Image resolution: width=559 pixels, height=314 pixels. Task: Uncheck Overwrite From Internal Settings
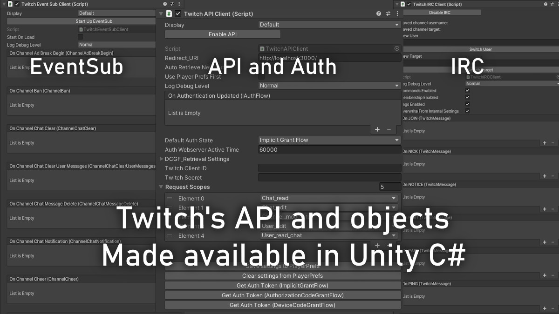point(468,111)
